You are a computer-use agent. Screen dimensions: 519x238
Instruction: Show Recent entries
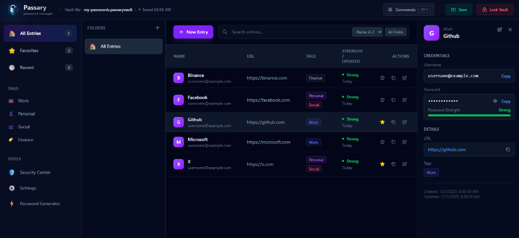41,67
